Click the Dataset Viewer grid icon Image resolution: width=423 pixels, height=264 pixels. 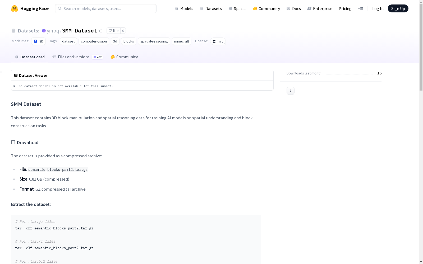click(16, 75)
